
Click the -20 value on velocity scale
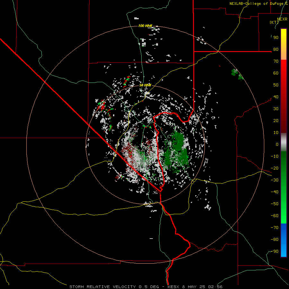(x=275, y=168)
